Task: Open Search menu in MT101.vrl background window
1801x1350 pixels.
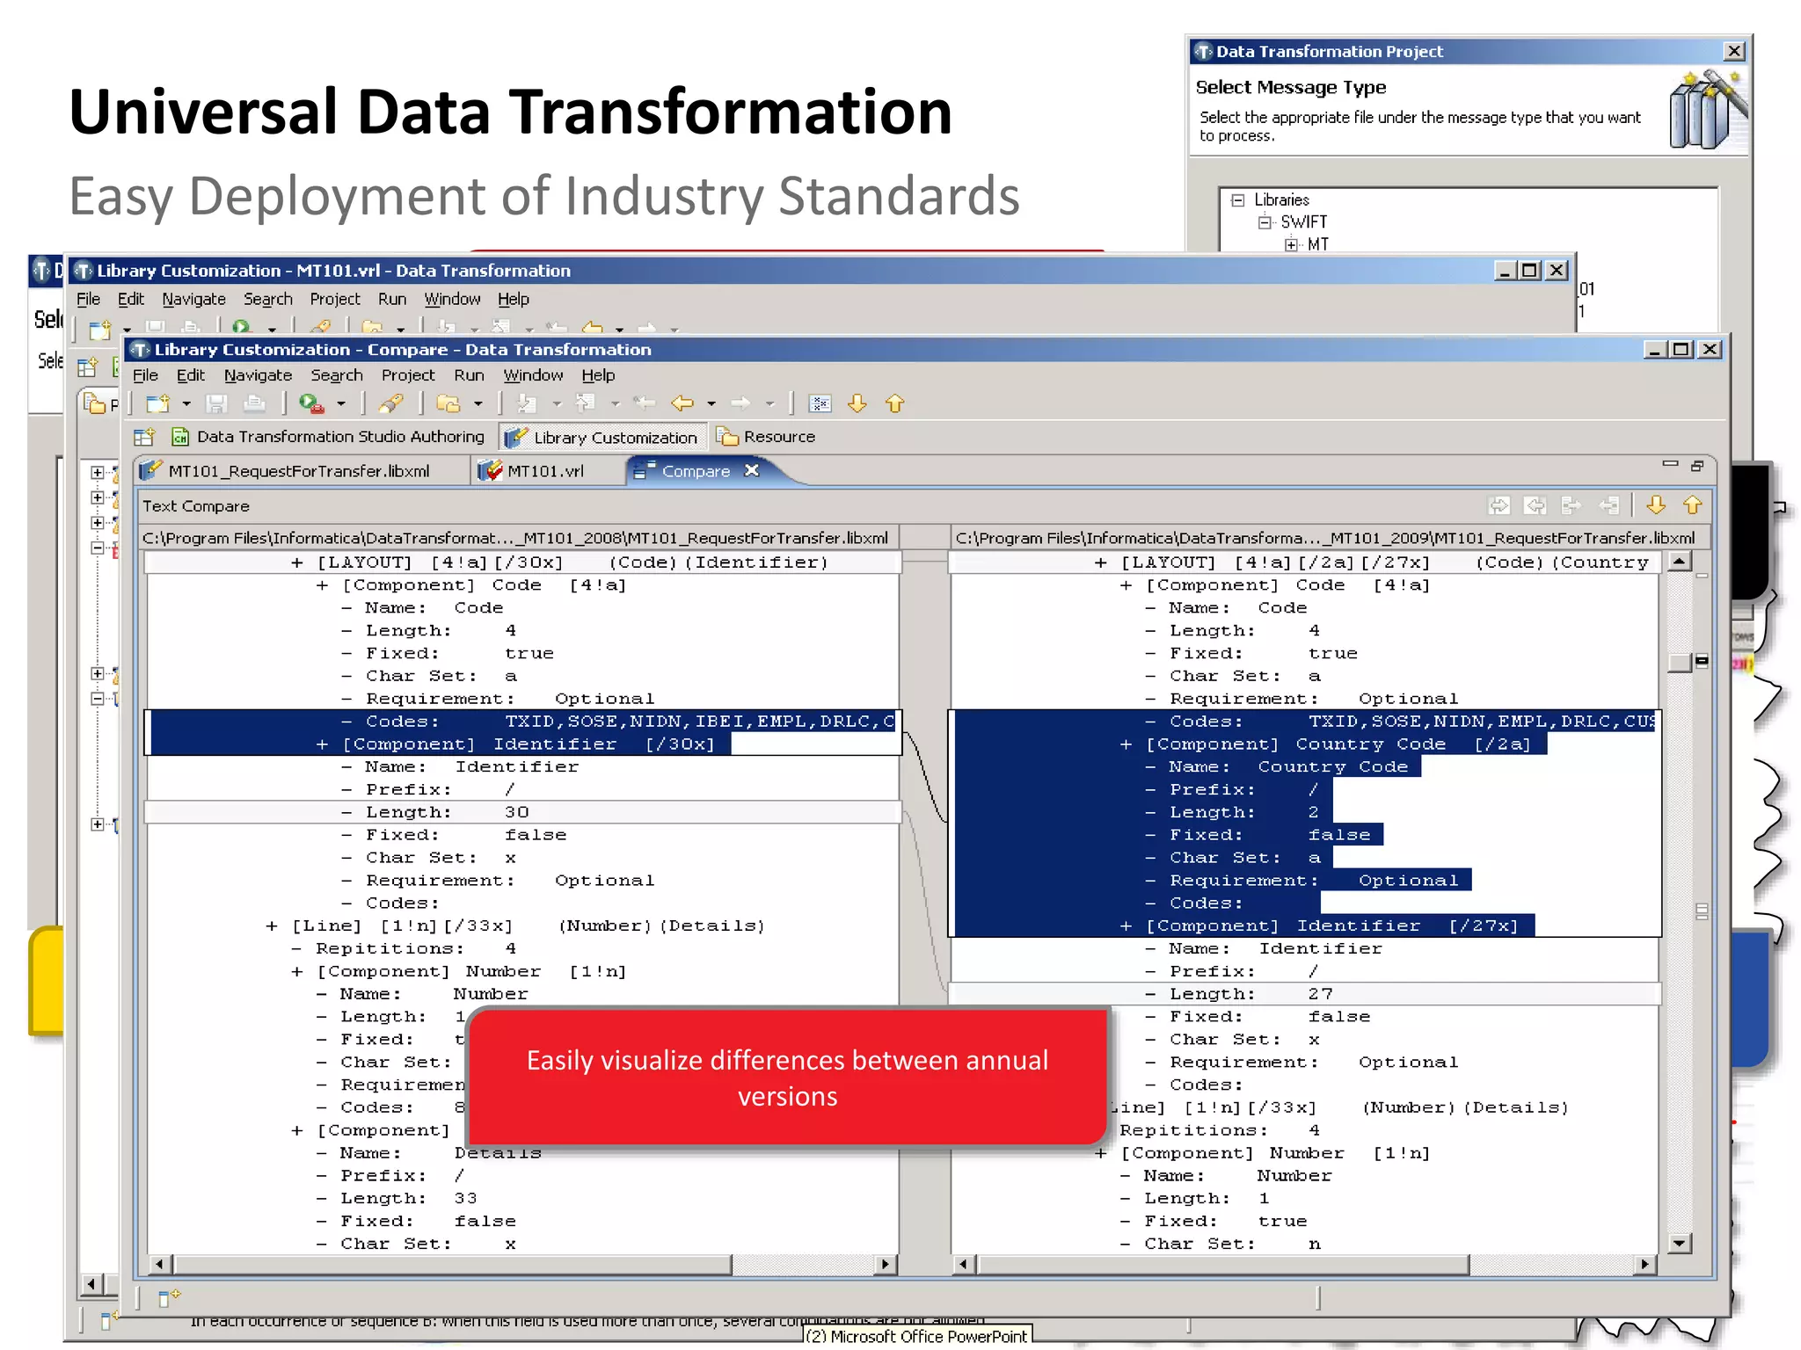Action: (x=268, y=299)
